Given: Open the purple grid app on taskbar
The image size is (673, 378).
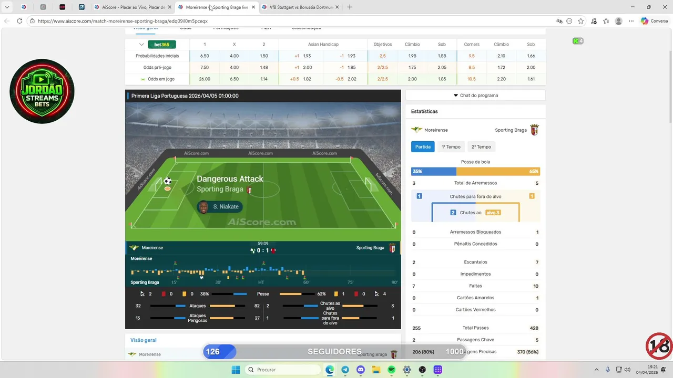Looking at the screenshot, I should [437, 370].
